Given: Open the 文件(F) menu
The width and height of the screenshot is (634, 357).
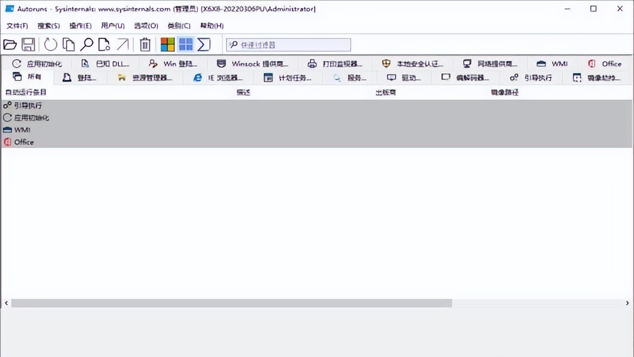Looking at the screenshot, I should click(x=17, y=26).
